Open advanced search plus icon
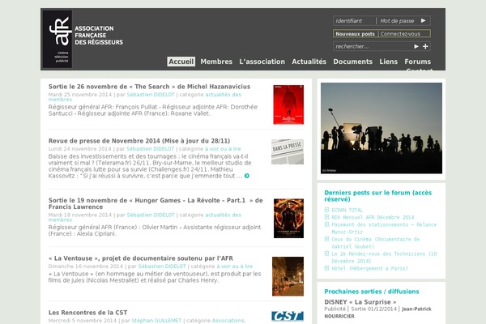Screen dimensions: 486x324 point(425,46)
